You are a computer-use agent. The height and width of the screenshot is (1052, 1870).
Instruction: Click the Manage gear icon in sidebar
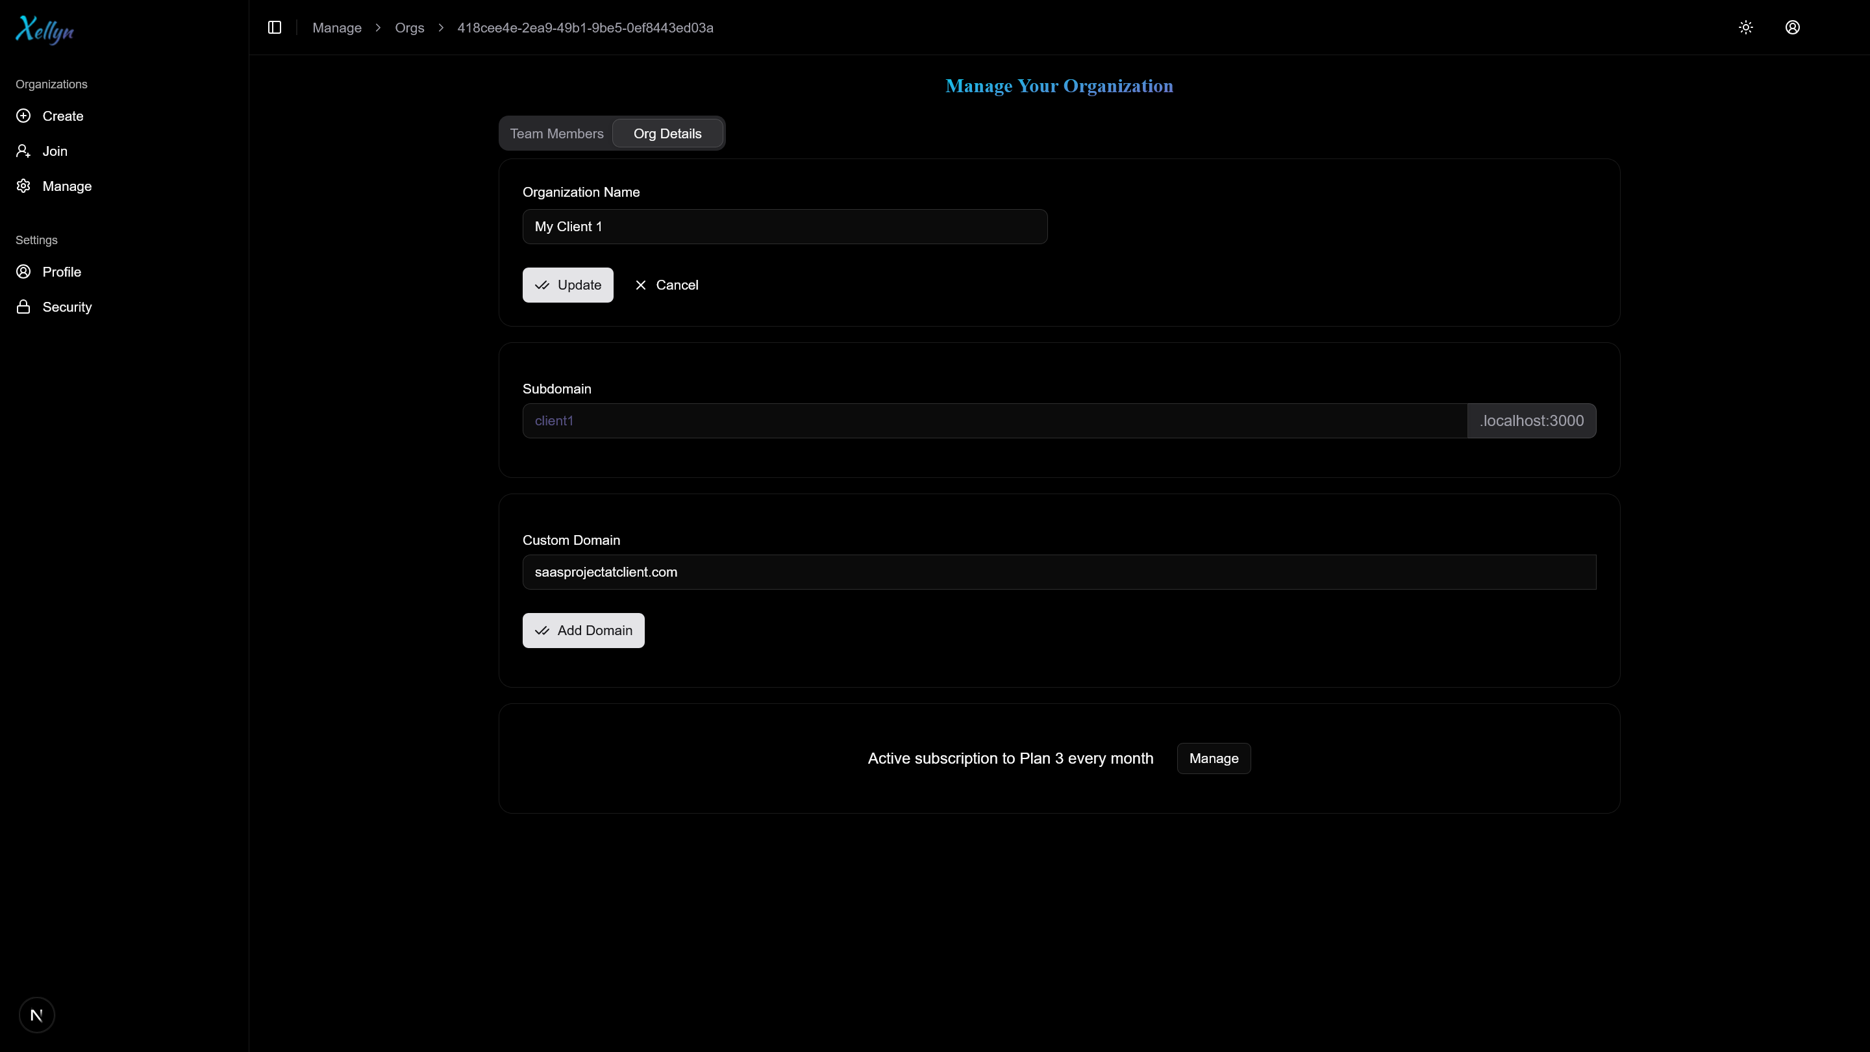[23, 186]
